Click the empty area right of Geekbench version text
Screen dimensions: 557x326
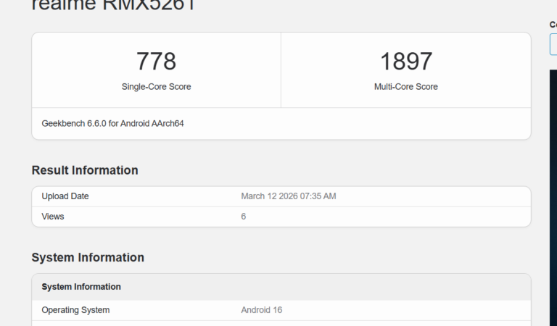coord(363,124)
